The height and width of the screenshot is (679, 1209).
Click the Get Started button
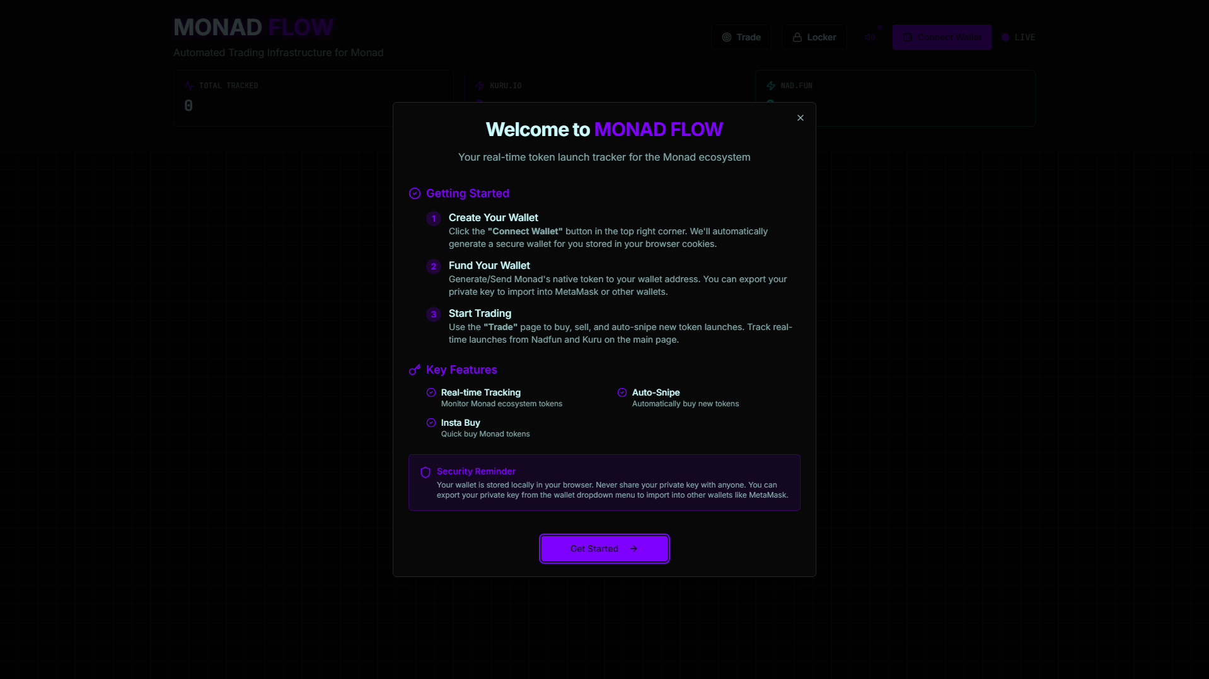click(x=604, y=549)
